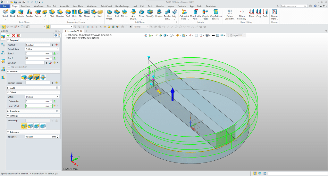Open the File menu
The height and width of the screenshot is (176, 328).
(5, 6)
